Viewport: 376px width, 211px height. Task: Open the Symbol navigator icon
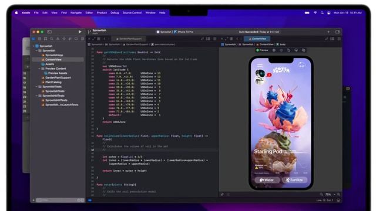point(46,39)
